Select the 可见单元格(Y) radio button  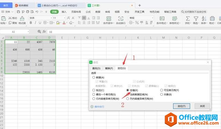pyautogui.click(x=162, y=90)
